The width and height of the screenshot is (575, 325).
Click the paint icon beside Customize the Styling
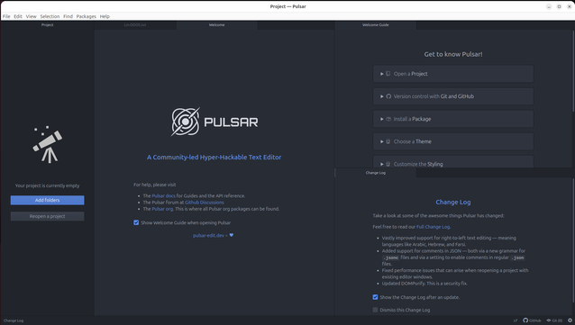(x=388, y=164)
